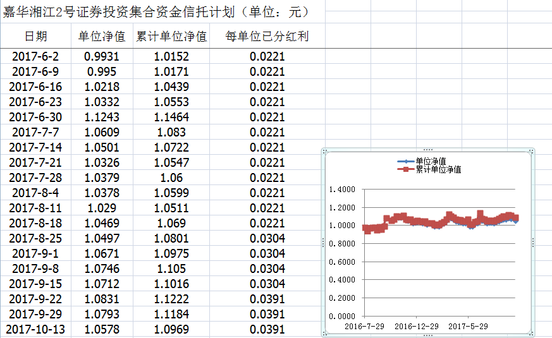Image resolution: width=552 pixels, height=338 pixels.
Task: Click the date cell 2017-6-30
Action: click(35, 117)
